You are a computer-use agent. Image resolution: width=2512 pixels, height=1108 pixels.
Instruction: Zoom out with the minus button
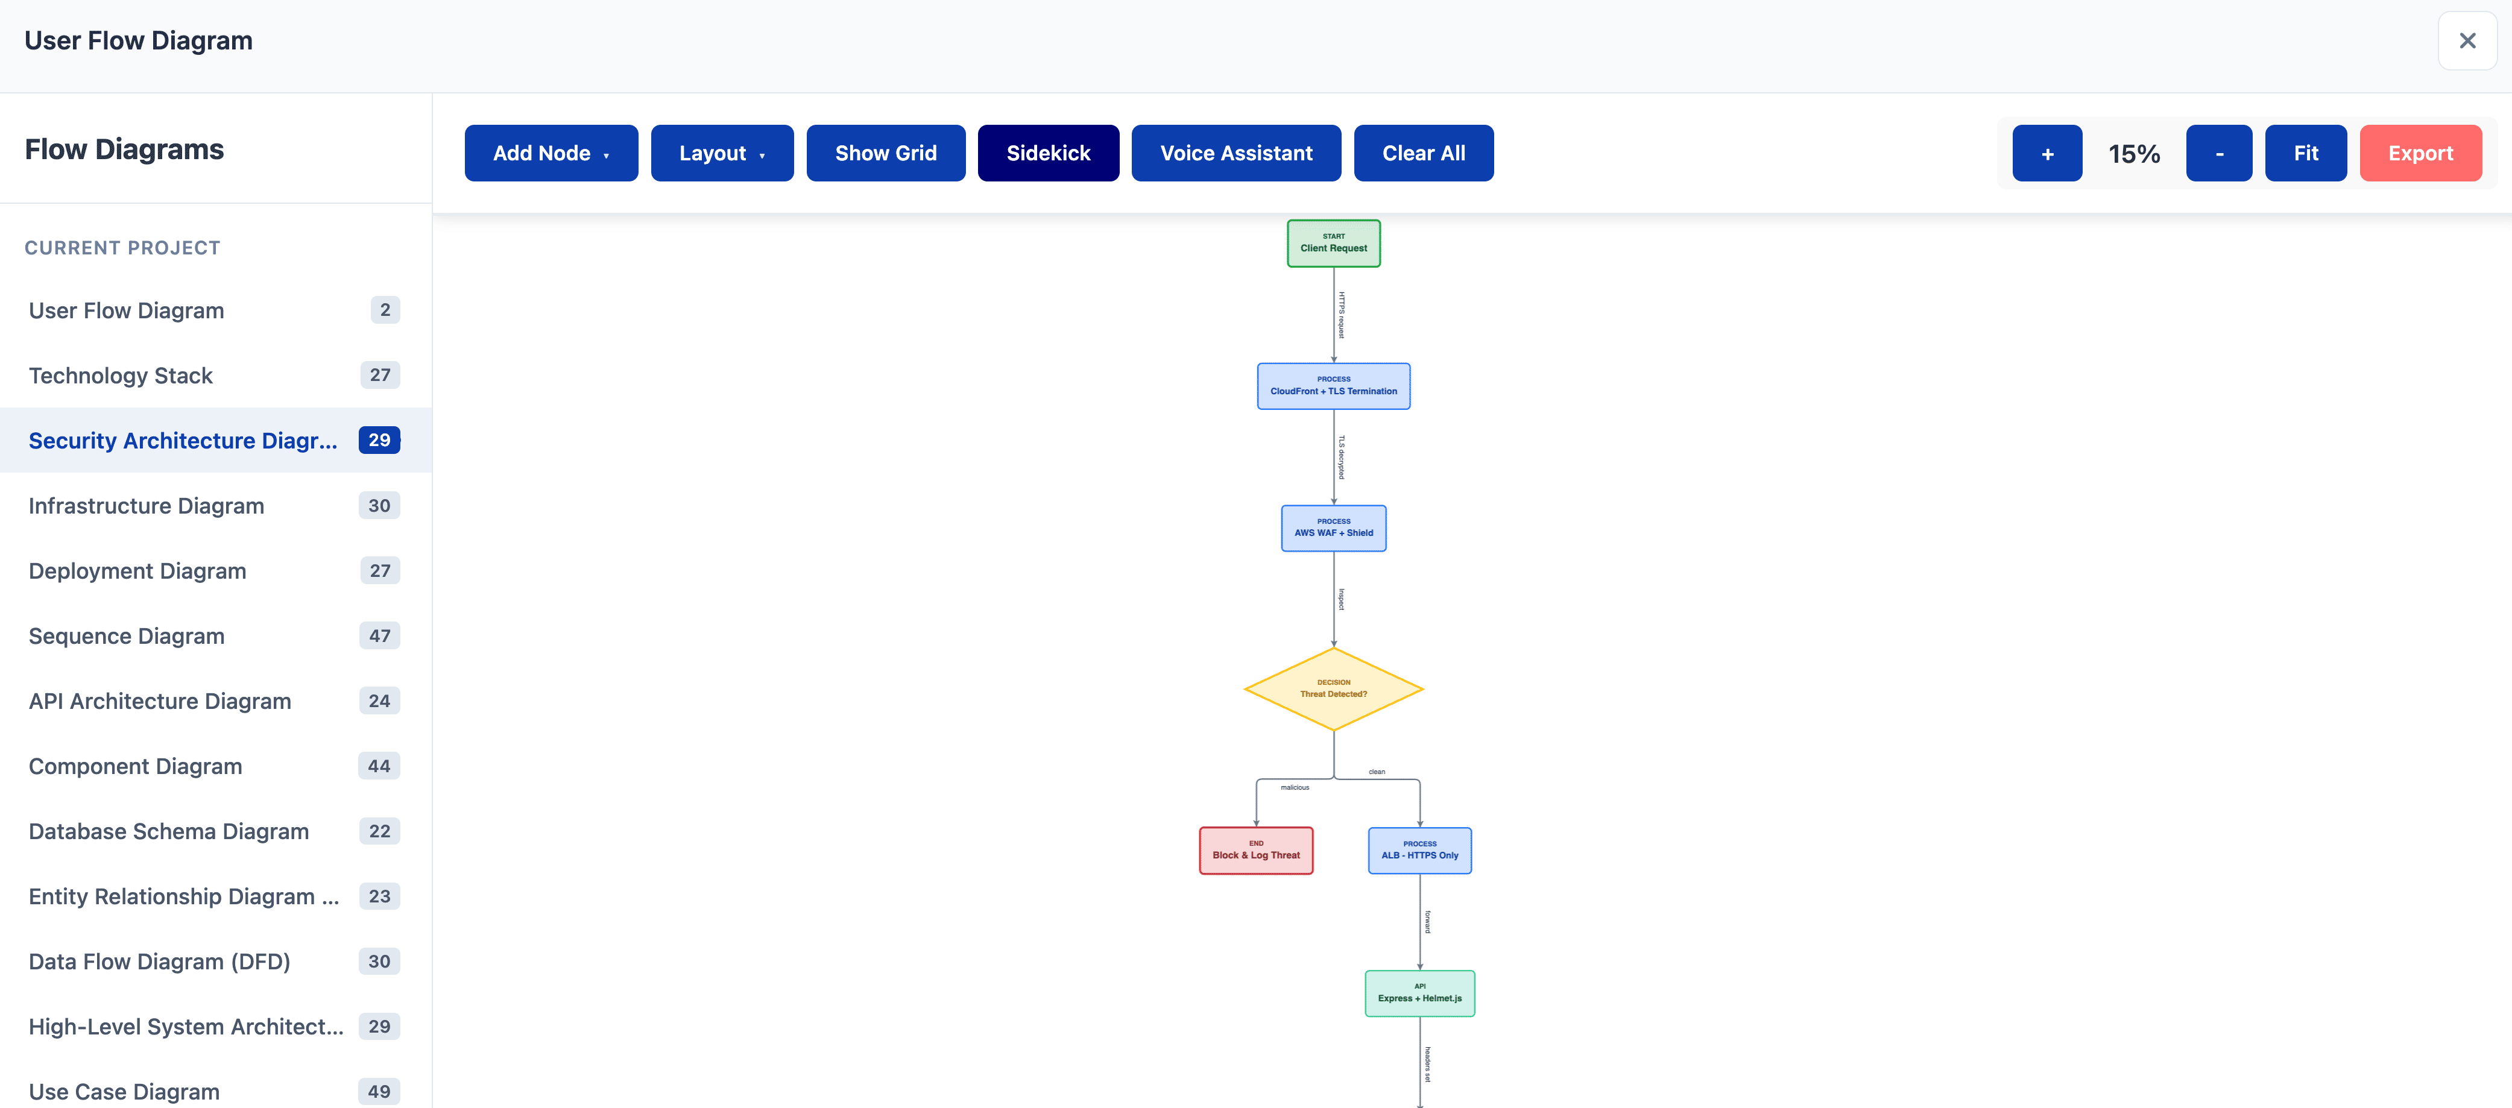click(2218, 153)
